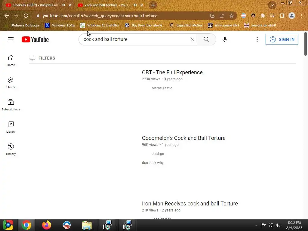Clear the search box with X
Image resolution: width=308 pixels, height=231 pixels.
click(x=192, y=39)
